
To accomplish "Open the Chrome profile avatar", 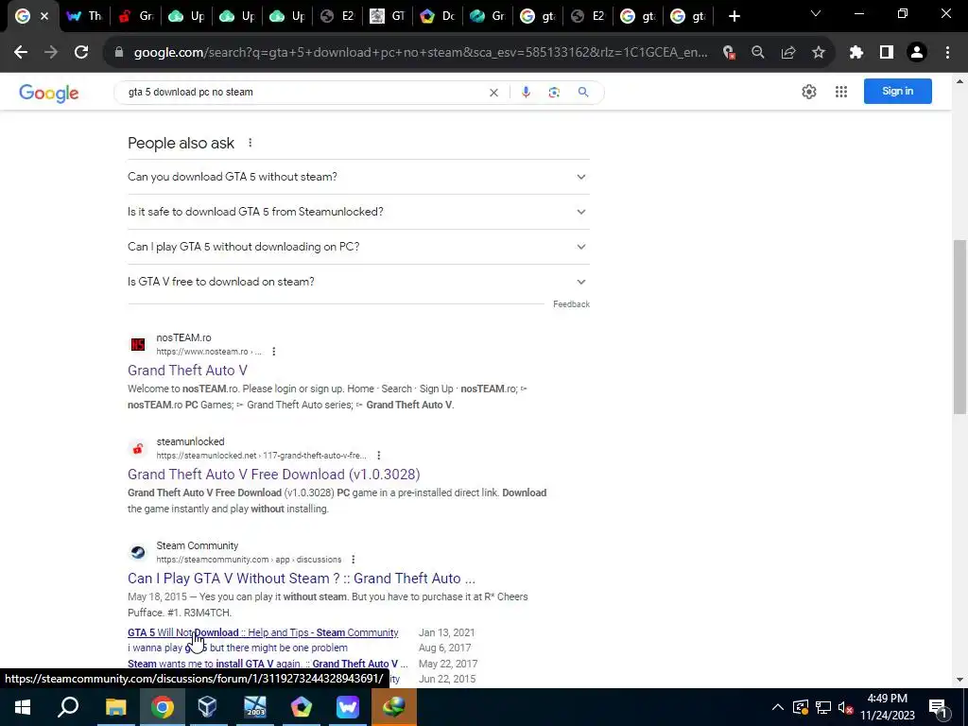I will click(x=917, y=53).
